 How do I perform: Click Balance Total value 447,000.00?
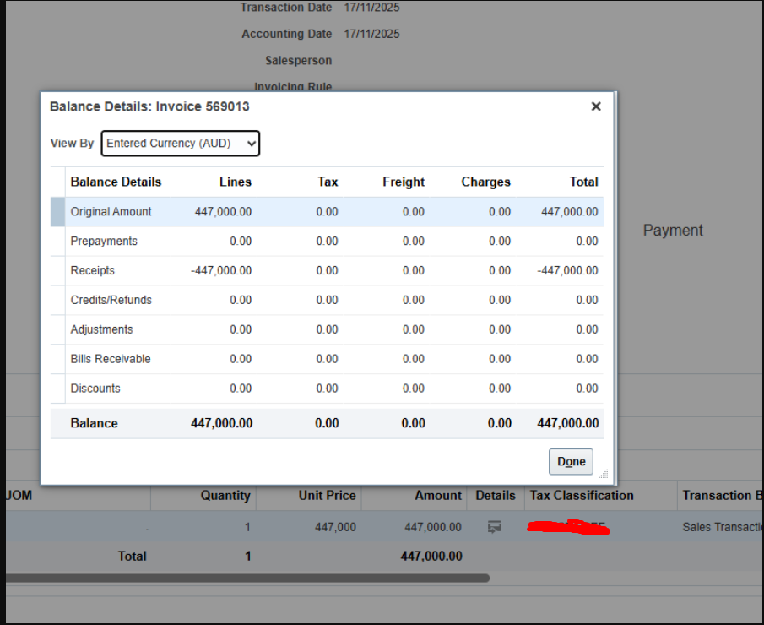click(568, 423)
